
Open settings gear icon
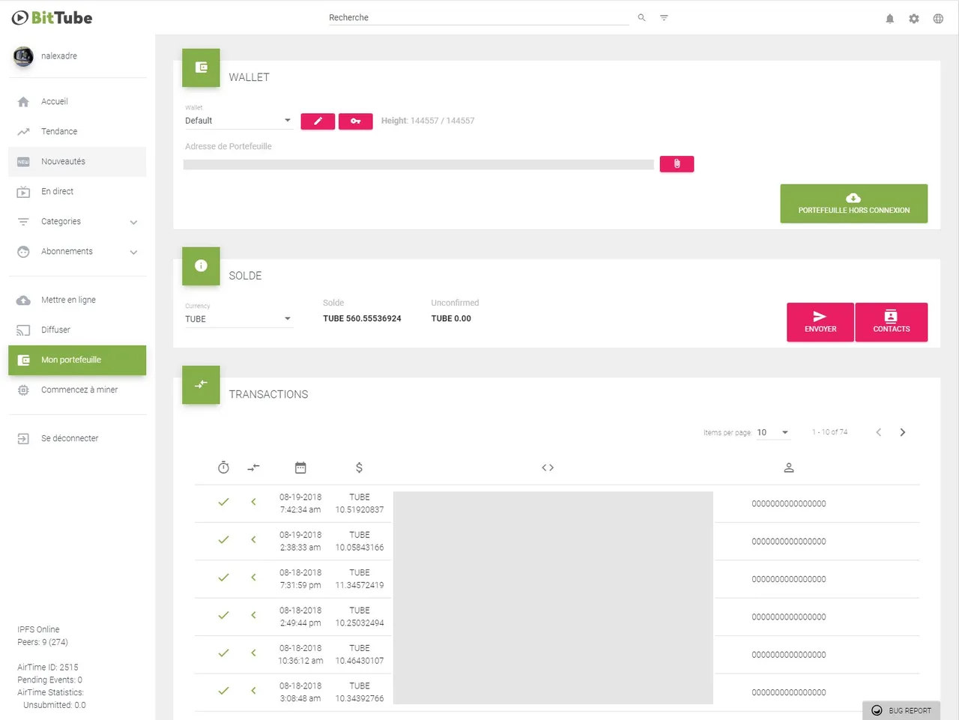pos(914,19)
